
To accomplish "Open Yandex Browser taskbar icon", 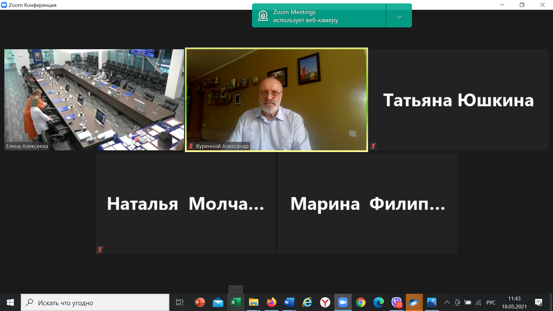I will (325, 302).
